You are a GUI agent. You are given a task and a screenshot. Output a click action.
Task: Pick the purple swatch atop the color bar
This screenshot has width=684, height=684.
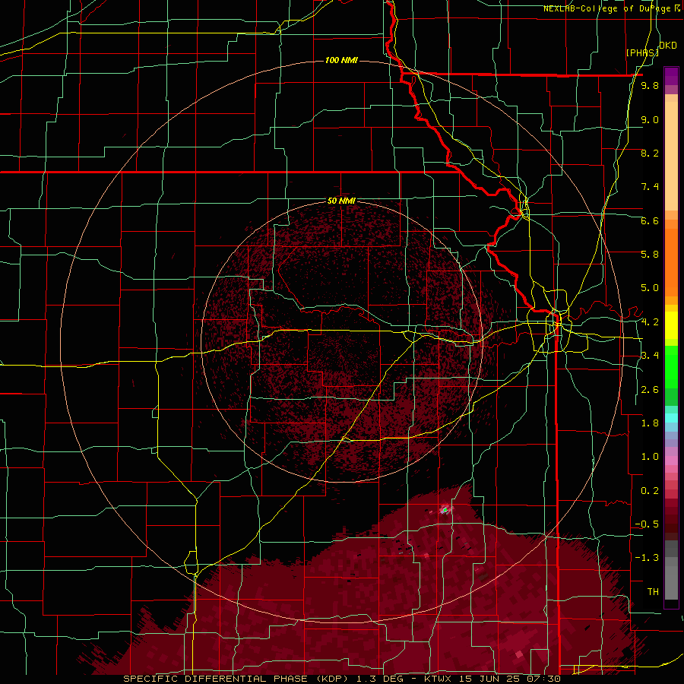671,76
